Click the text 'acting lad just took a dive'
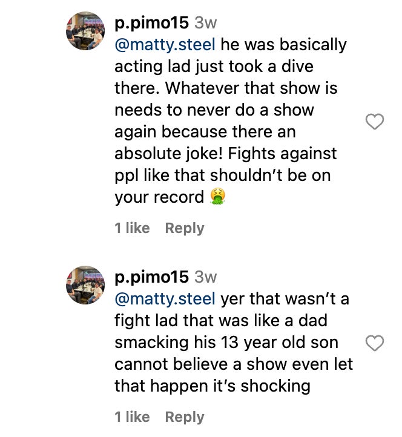Viewport: 402px width, 437px height. pos(214,67)
